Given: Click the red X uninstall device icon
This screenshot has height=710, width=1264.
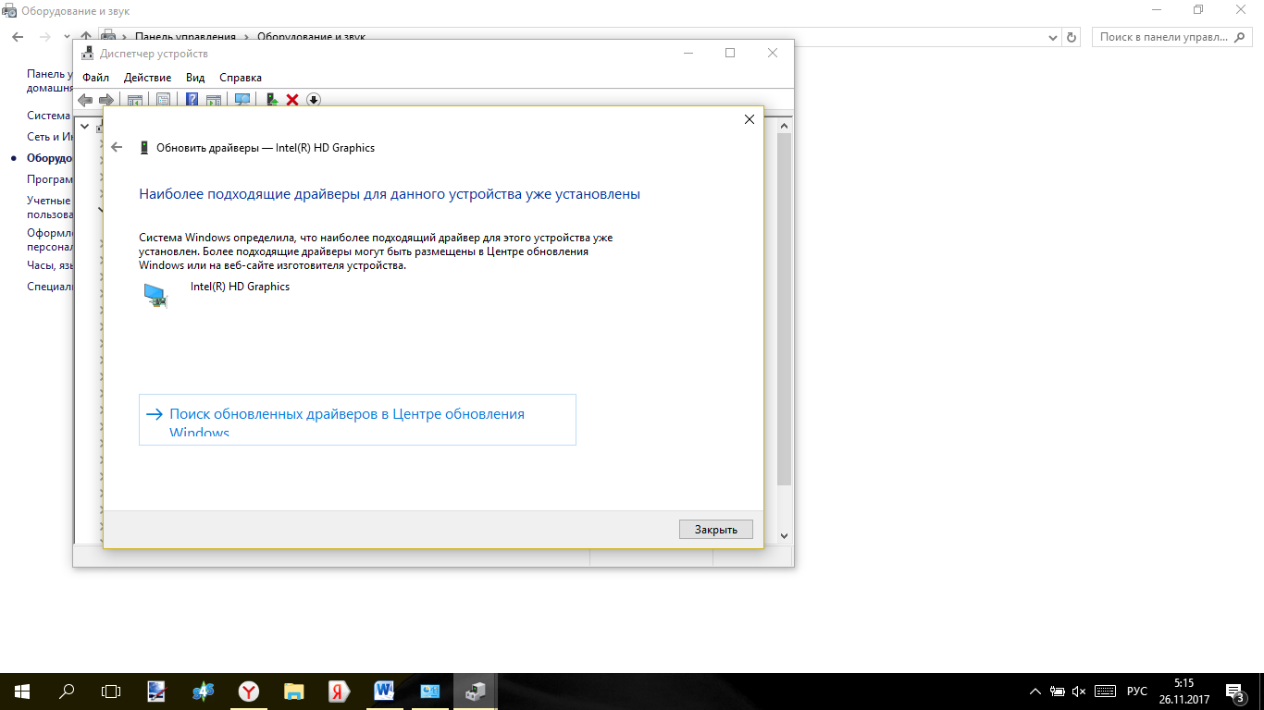Looking at the screenshot, I should pyautogui.click(x=292, y=100).
